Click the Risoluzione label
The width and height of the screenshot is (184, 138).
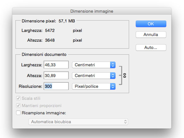tap(30, 86)
